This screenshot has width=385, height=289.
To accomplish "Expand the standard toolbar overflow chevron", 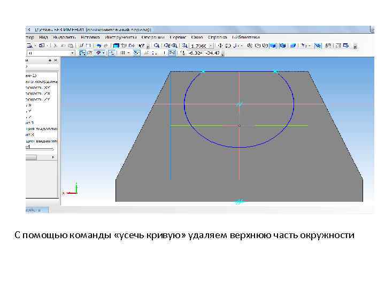I will click(x=148, y=46).
